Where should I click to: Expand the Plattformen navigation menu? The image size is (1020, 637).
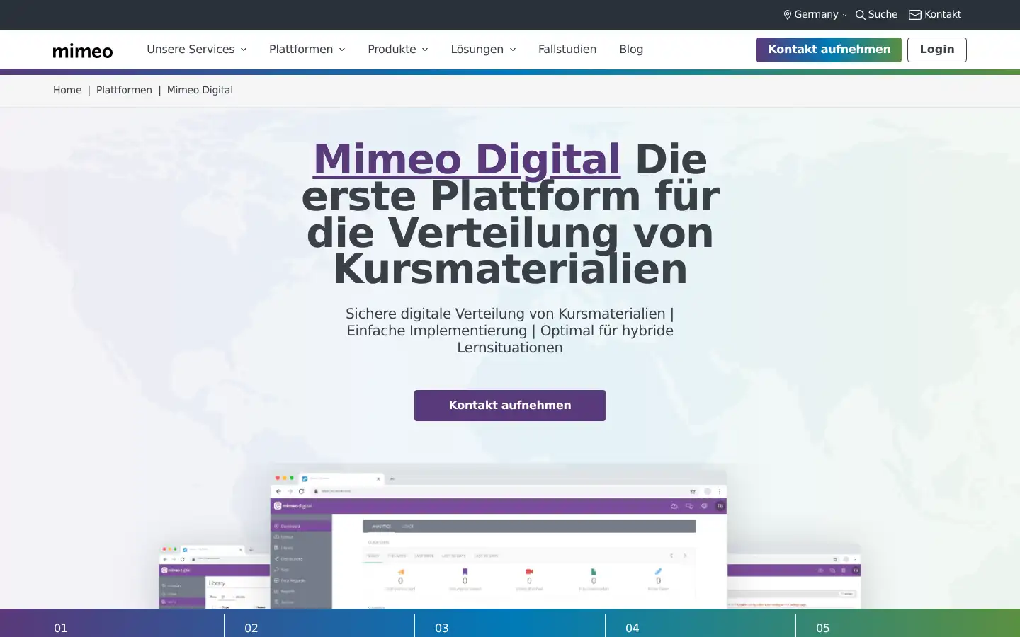pos(307,50)
